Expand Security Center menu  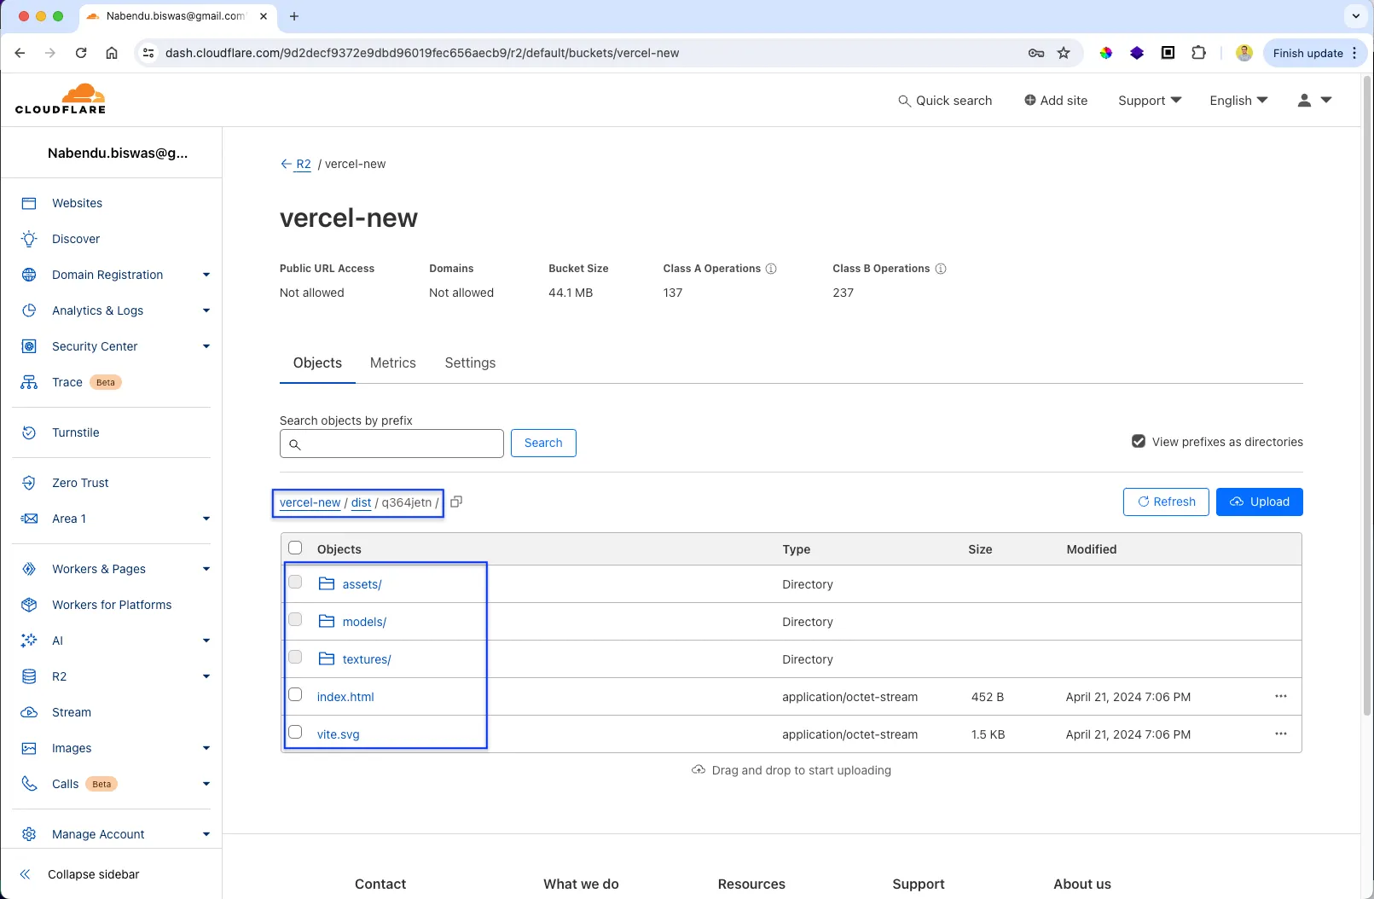click(x=206, y=346)
